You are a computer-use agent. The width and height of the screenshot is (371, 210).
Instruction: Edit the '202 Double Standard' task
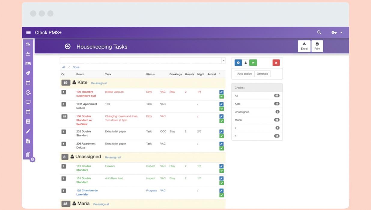(221, 131)
